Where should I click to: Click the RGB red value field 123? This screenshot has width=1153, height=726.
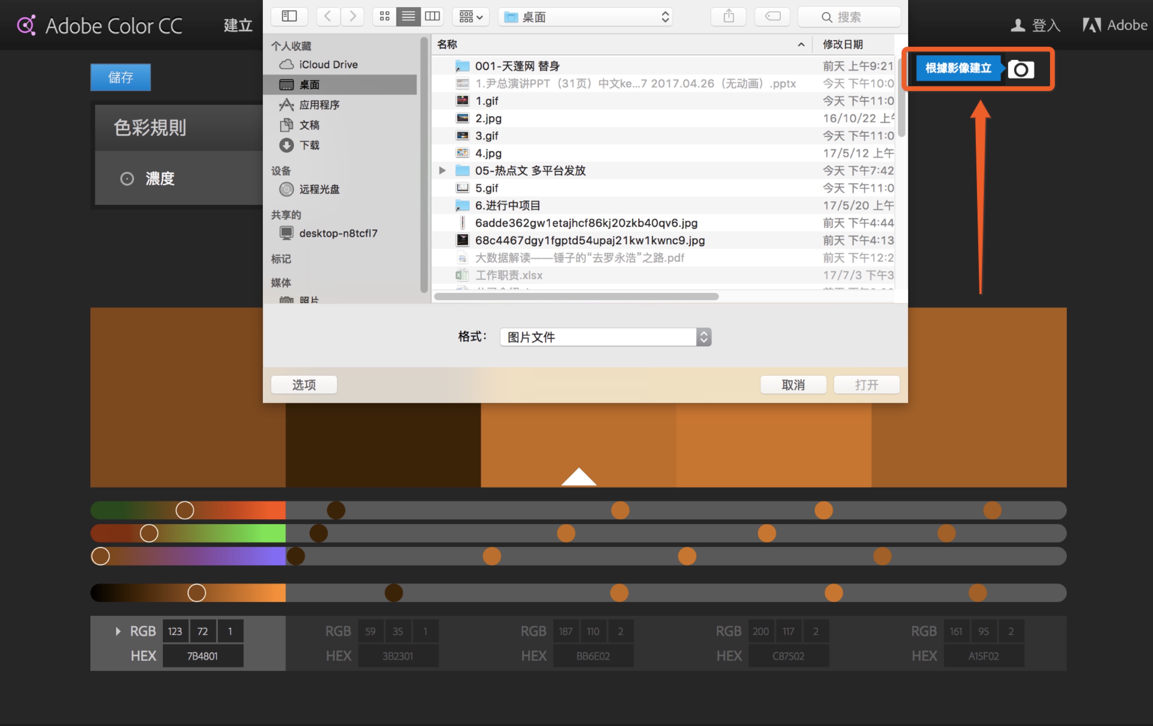coord(175,631)
